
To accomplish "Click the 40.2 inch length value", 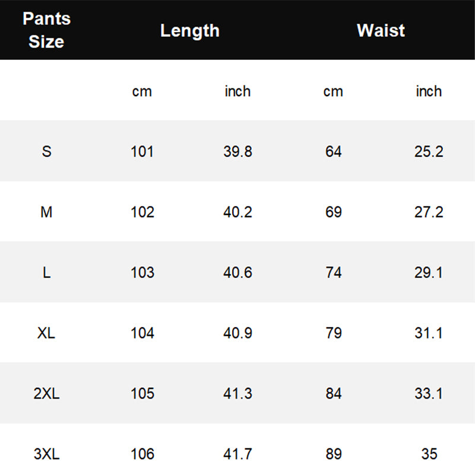I will pos(237,212).
